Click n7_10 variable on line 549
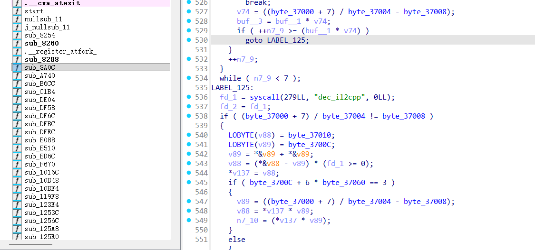The image size is (535, 250). tap(248, 221)
